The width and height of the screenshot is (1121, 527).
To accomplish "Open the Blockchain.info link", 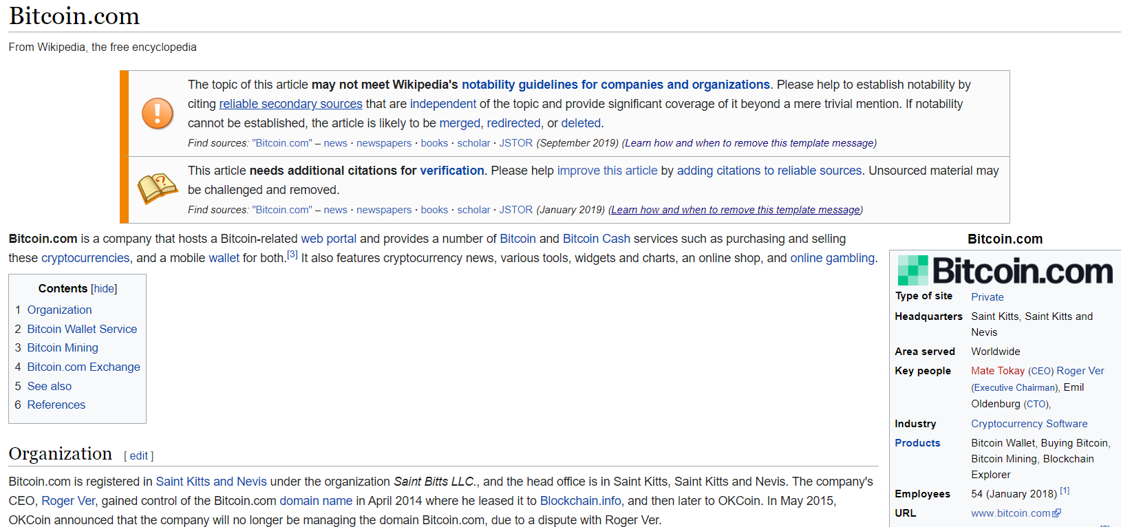I will 580,501.
